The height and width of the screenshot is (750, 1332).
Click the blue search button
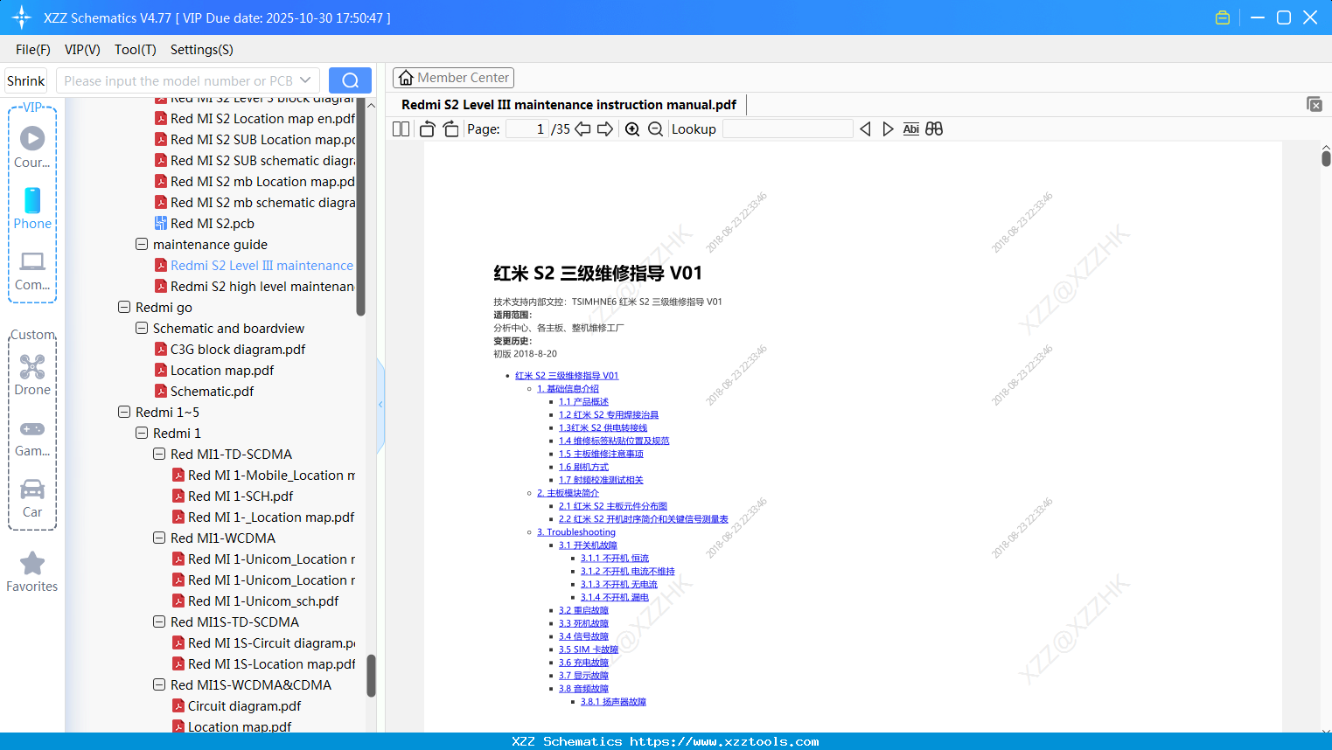pos(350,80)
